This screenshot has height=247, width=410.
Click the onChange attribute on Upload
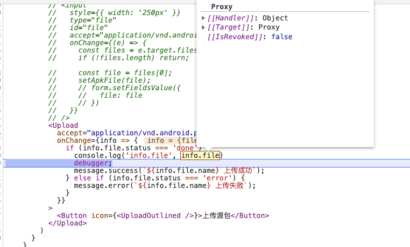(74, 140)
